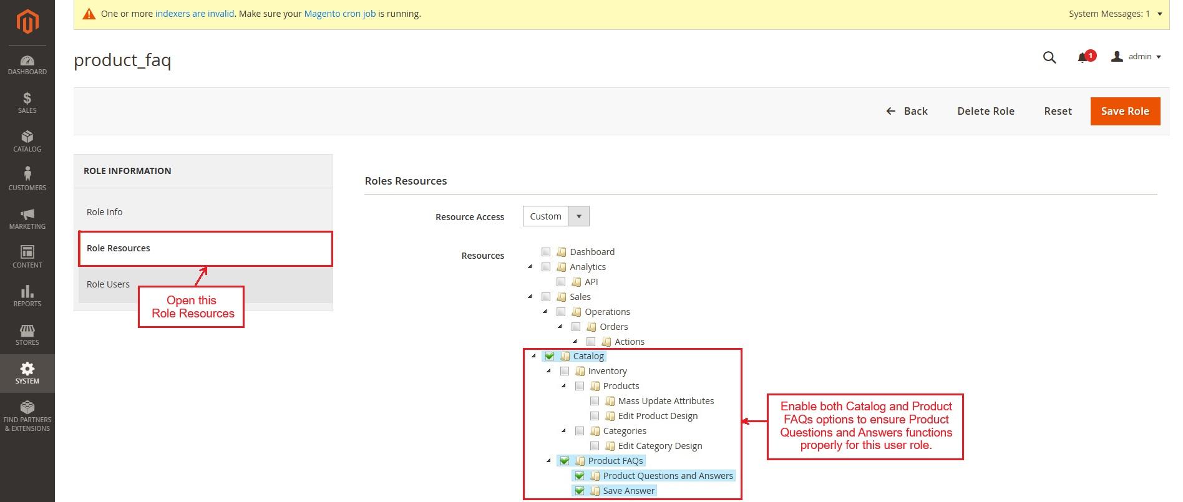Image resolution: width=1183 pixels, height=502 pixels.
Task: Expand the admin account dropdown
Action: click(1136, 57)
